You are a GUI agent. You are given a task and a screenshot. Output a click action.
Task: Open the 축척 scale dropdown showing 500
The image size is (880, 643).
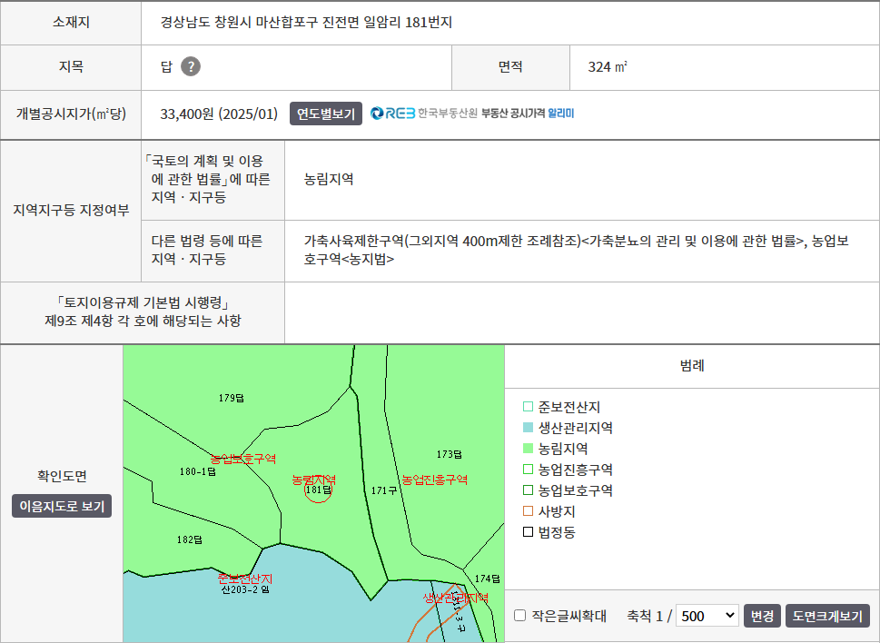point(707,616)
